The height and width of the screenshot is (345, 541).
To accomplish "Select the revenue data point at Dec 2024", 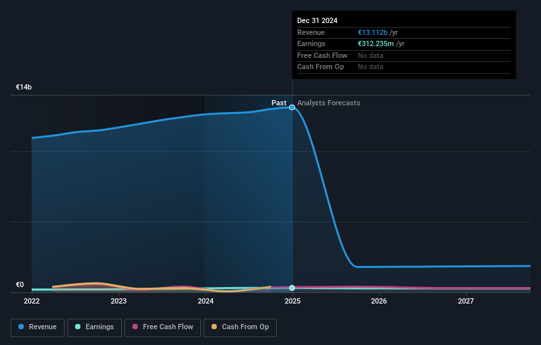I will (x=292, y=107).
